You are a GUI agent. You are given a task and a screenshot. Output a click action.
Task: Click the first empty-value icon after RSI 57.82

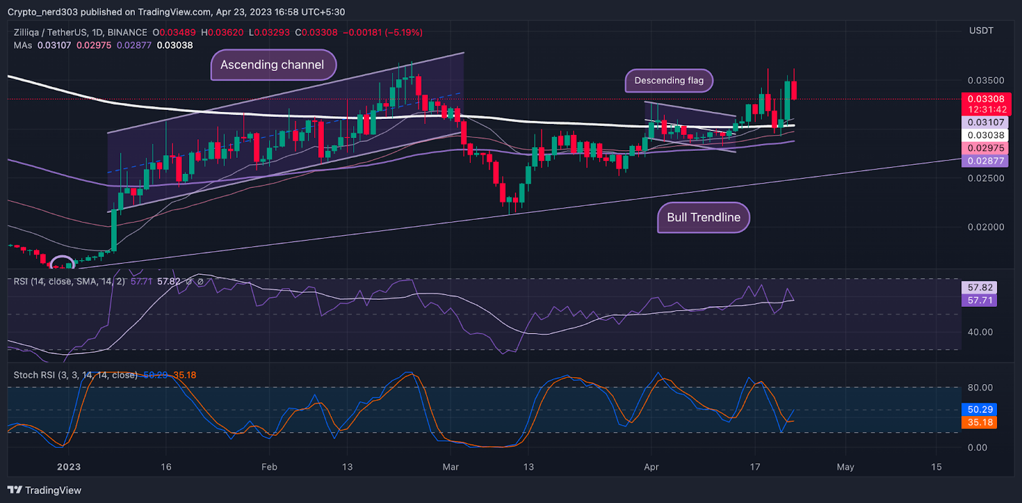point(189,282)
